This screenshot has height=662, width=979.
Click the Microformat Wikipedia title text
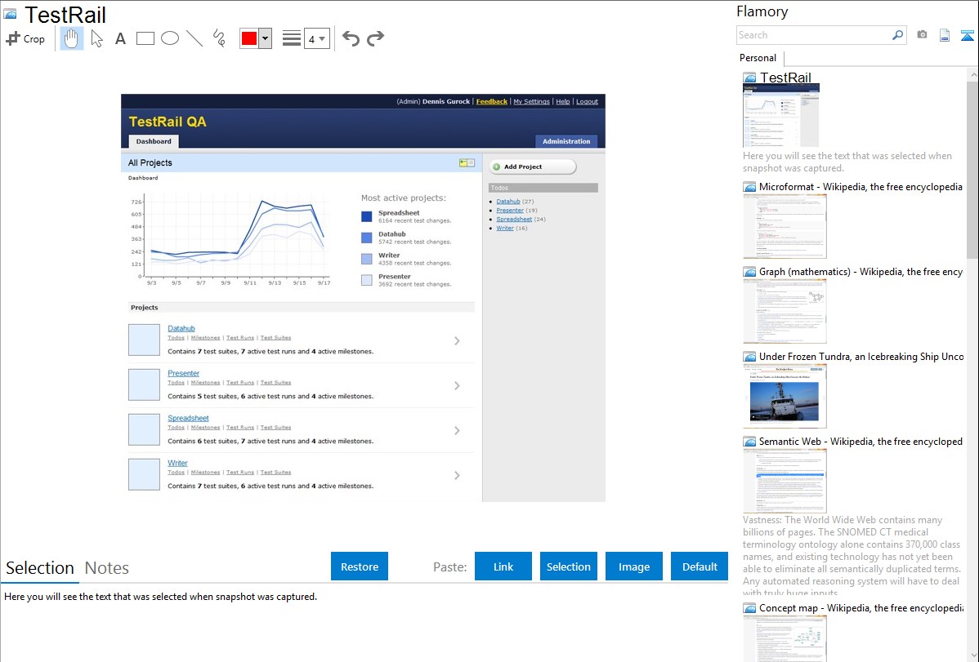coord(861,187)
